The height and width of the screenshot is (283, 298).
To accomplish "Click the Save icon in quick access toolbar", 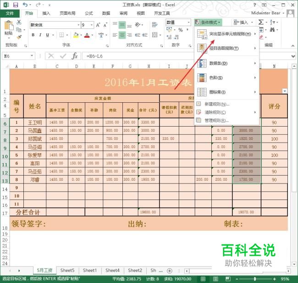I will [16, 5].
